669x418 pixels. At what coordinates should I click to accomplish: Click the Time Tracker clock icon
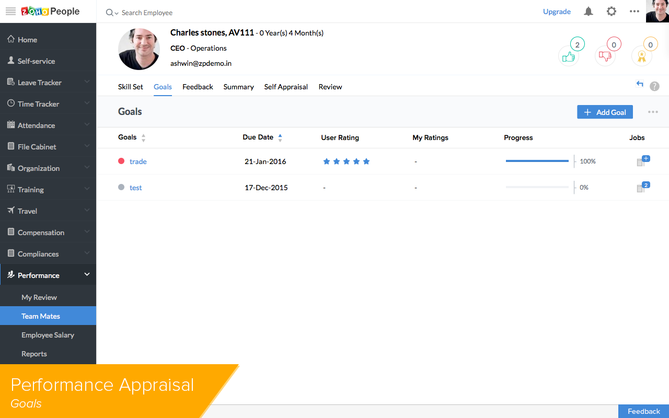(11, 103)
